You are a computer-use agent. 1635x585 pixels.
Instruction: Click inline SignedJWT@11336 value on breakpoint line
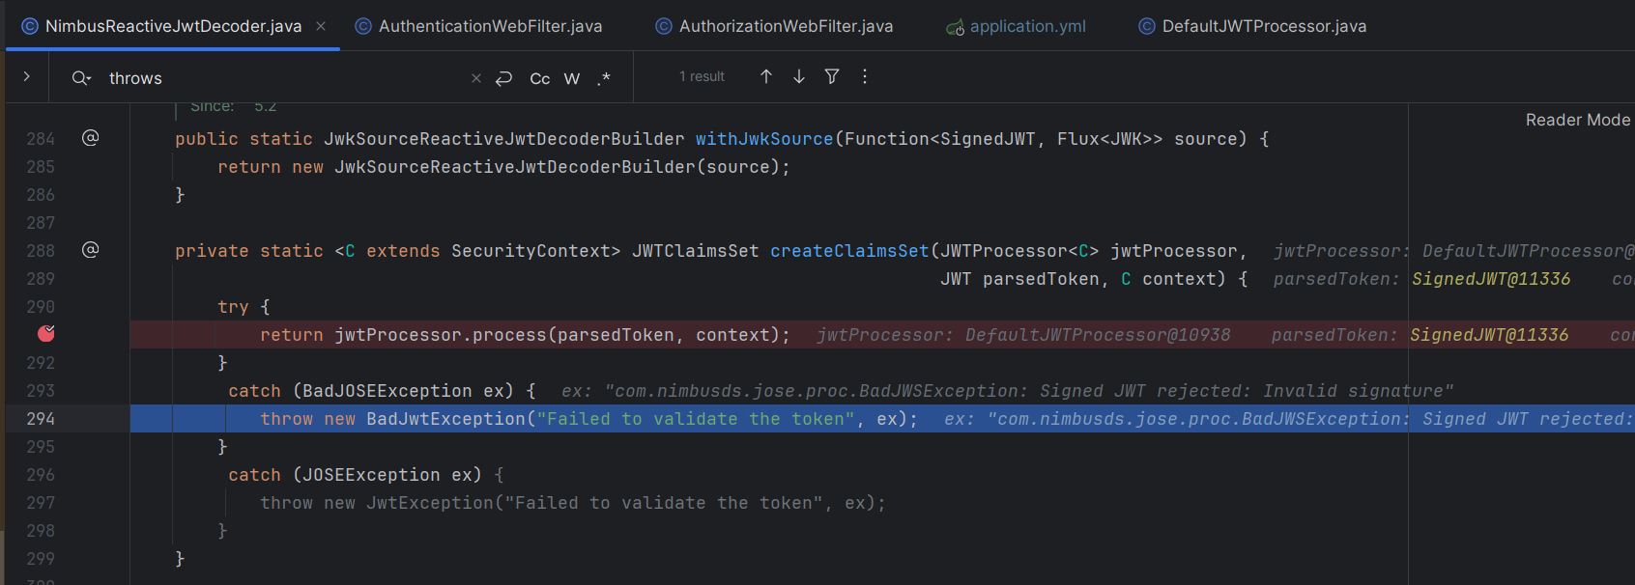click(x=1489, y=335)
